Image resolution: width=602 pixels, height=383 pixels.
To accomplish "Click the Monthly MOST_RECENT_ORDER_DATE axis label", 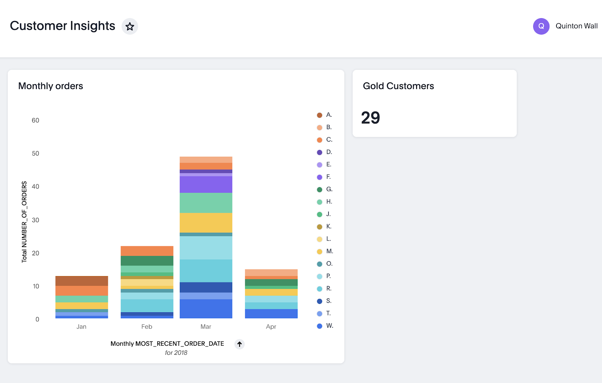I will 167,343.
